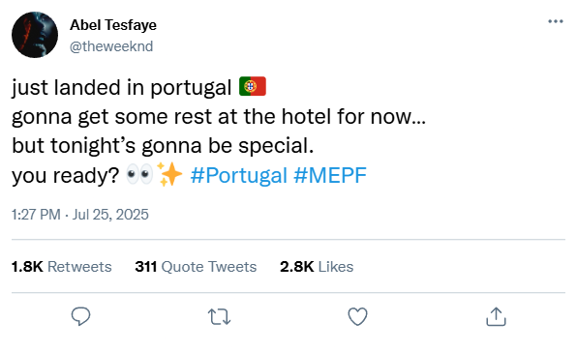Click the 1:27 PM timestamp

tap(36, 215)
